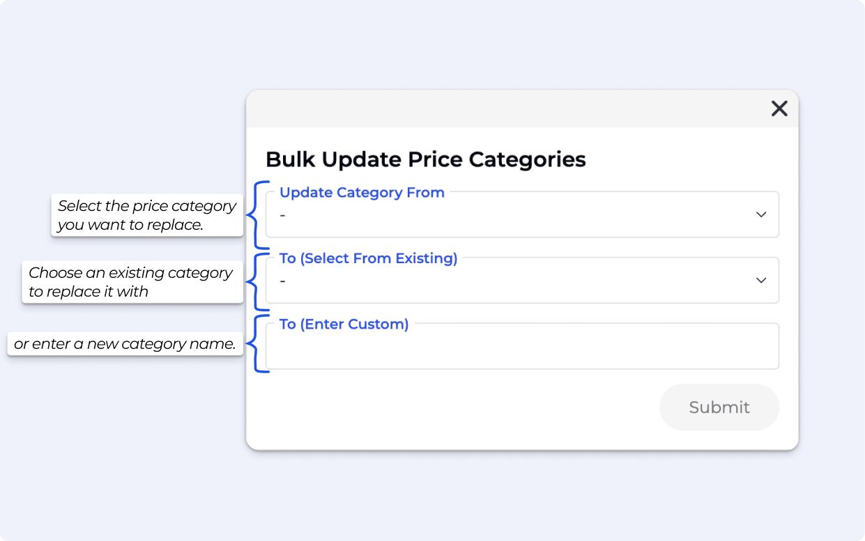Click the dash in To (Select From Existing)
865x541 pixels.
(x=283, y=281)
